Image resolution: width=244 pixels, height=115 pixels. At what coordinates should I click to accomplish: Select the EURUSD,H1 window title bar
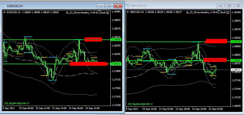[52, 5]
